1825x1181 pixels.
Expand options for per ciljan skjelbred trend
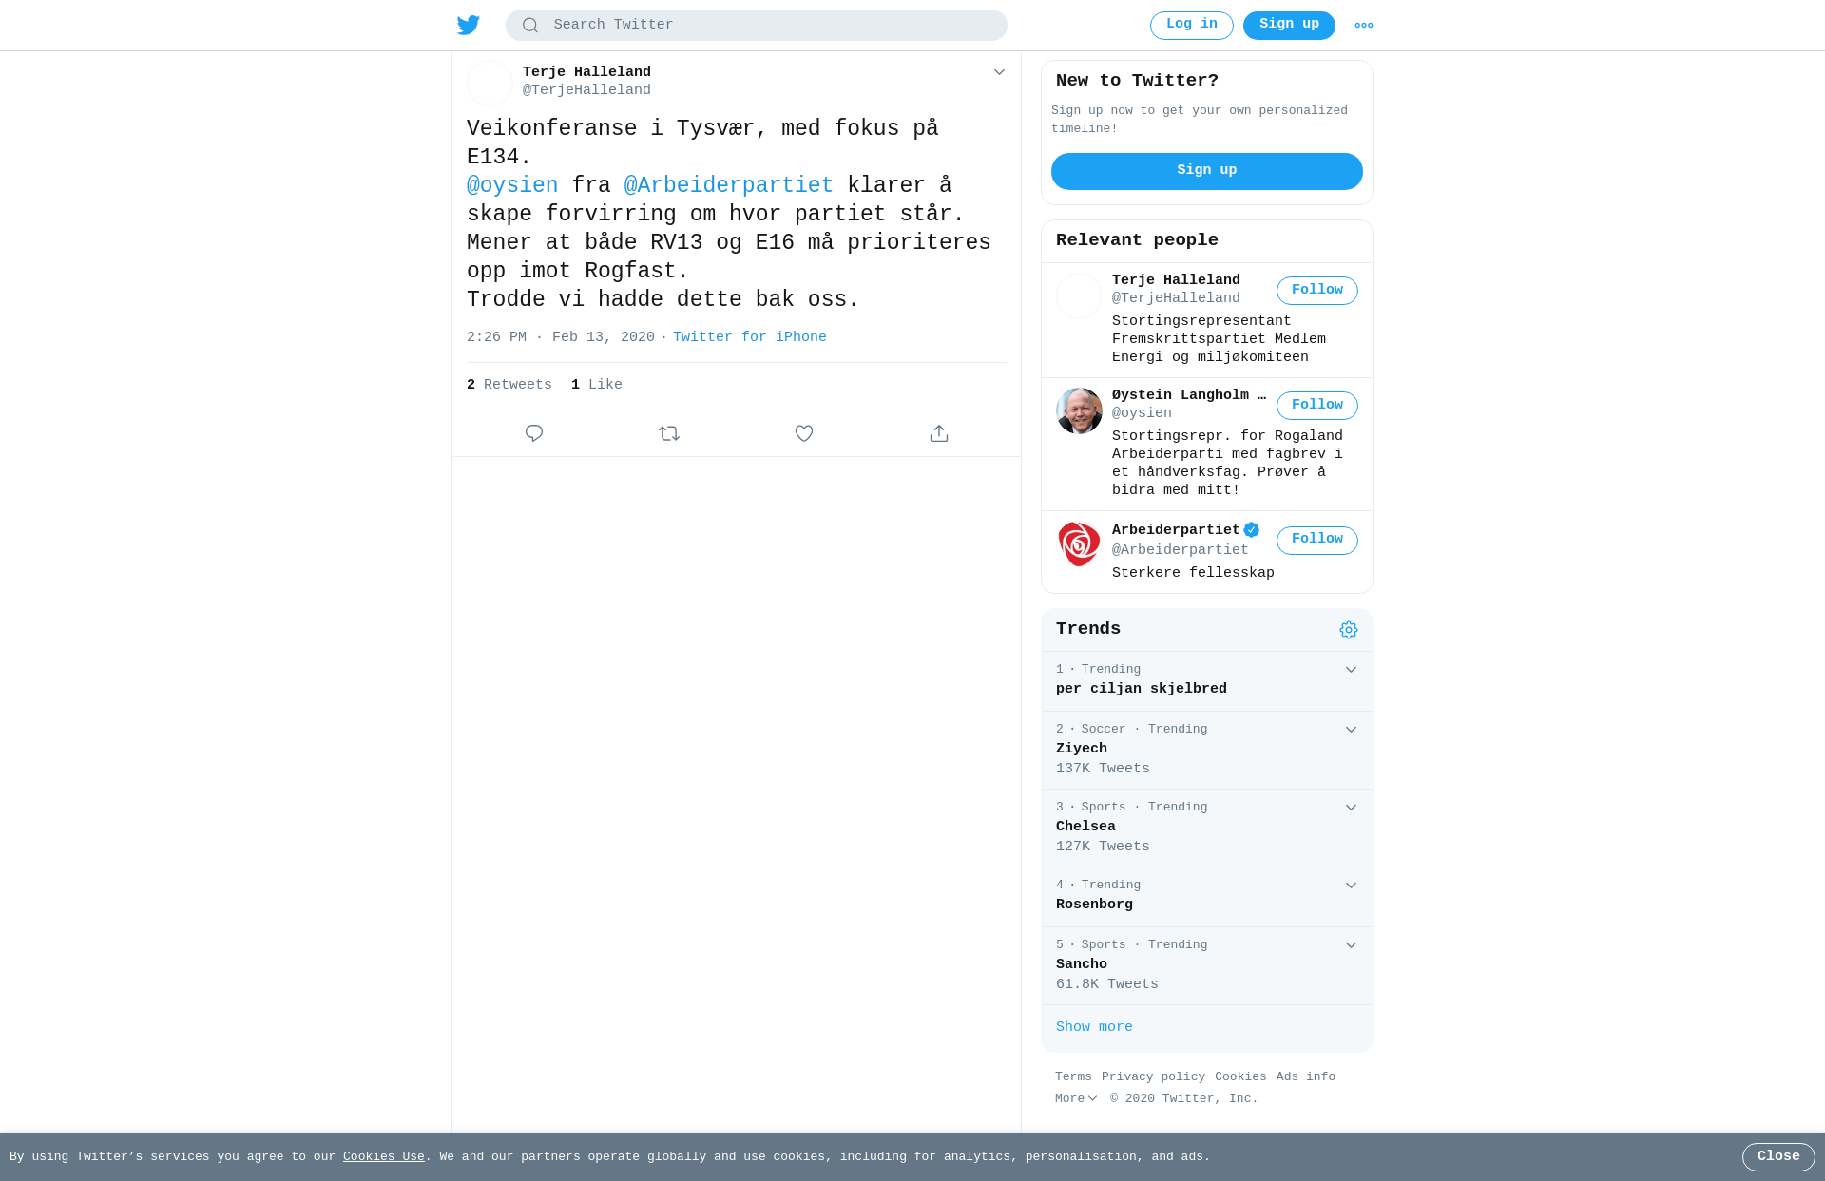(1351, 670)
